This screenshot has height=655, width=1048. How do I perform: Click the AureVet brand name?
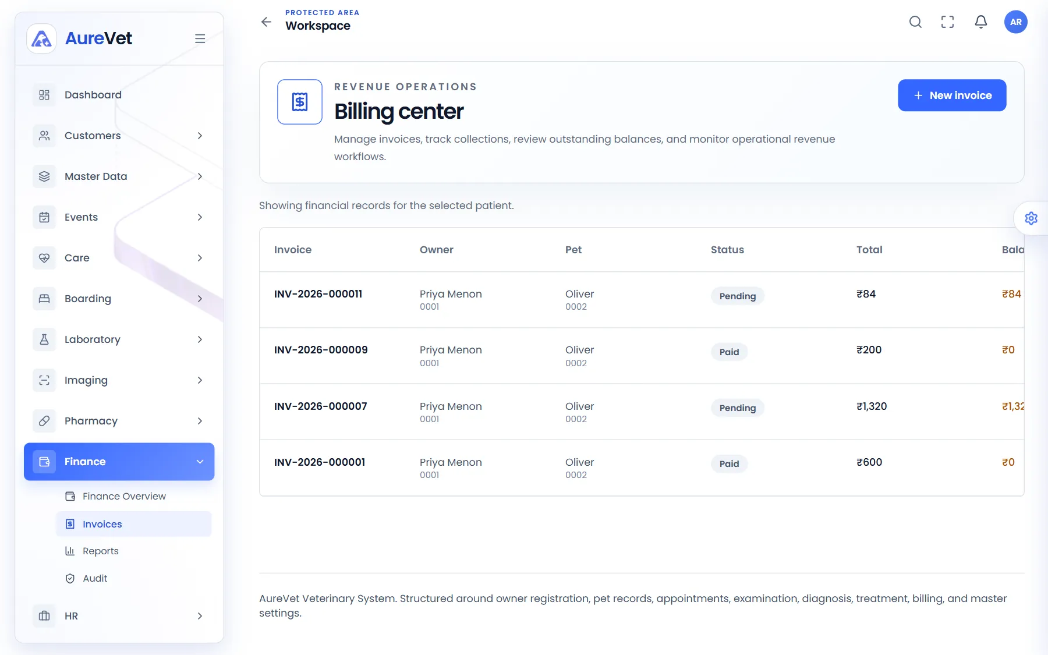[98, 38]
